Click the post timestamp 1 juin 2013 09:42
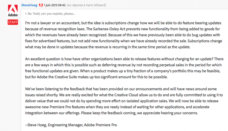This screenshot has height=131, width=228. (54, 5)
